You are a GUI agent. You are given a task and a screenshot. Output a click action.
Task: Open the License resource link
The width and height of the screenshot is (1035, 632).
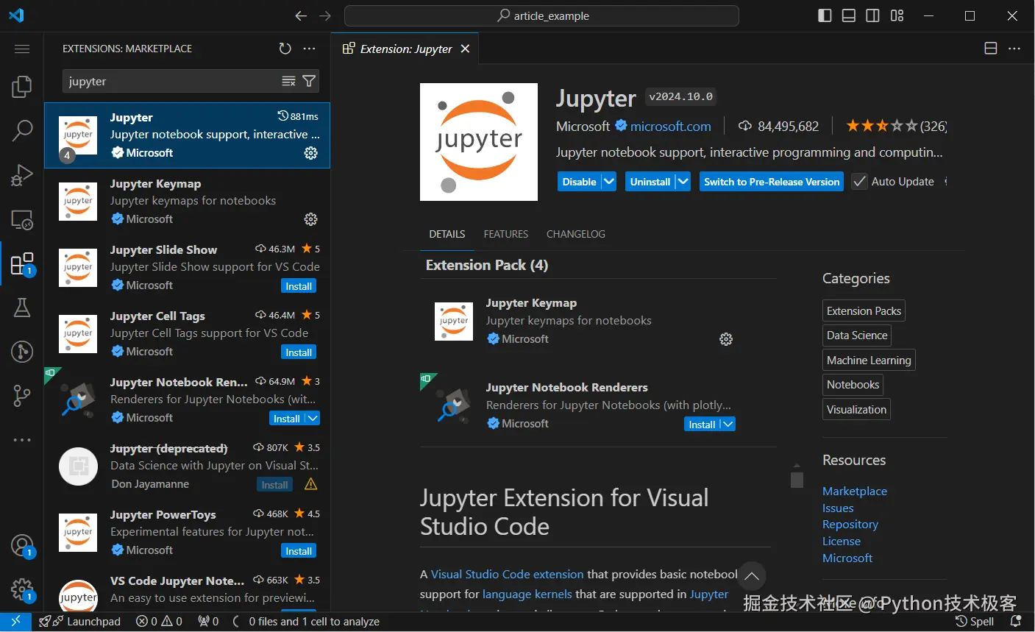(842, 542)
